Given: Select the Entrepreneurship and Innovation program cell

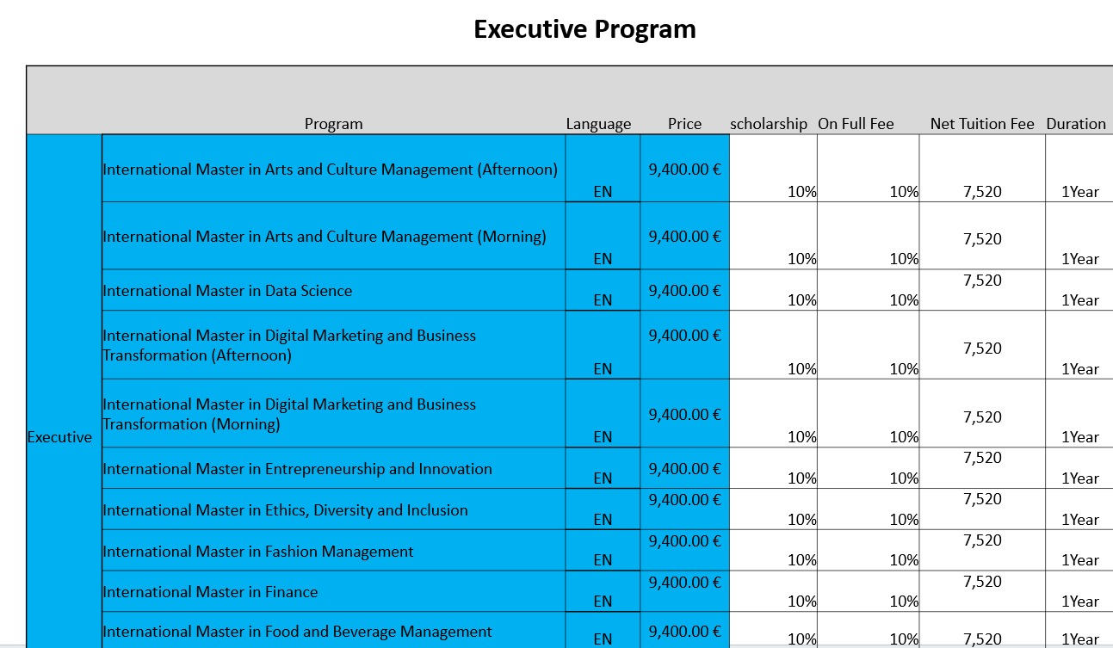Looking at the screenshot, I should (297, 469).
